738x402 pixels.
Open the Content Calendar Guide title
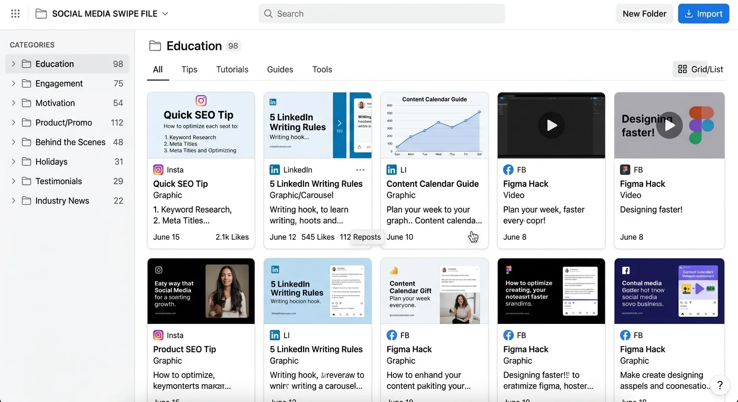[432, 184]
